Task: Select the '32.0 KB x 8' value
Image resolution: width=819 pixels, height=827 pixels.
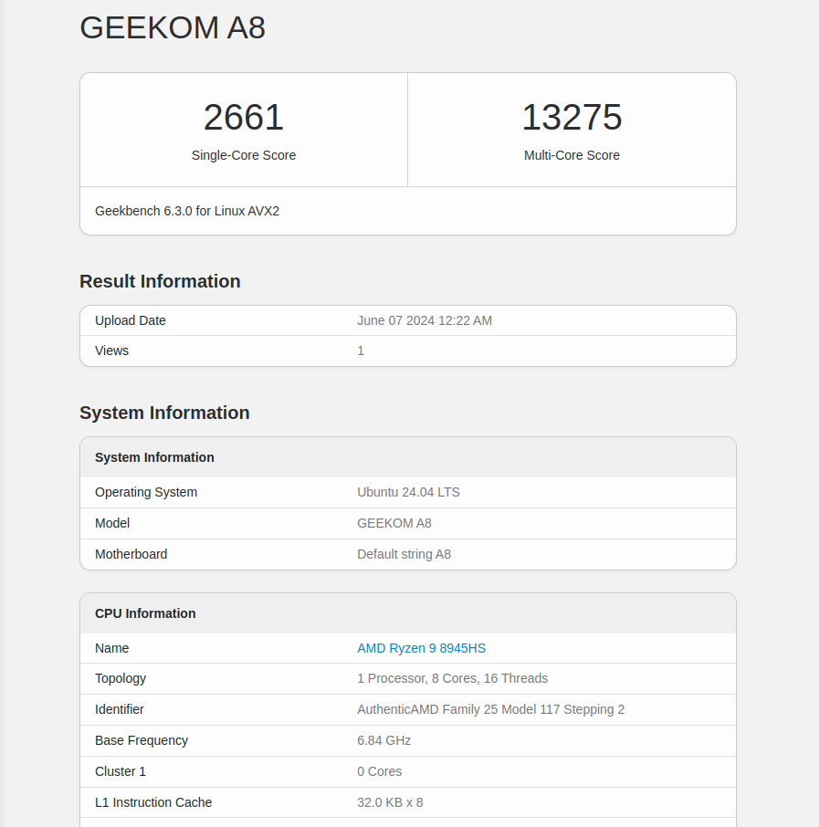Action: [x=390, y=802]
